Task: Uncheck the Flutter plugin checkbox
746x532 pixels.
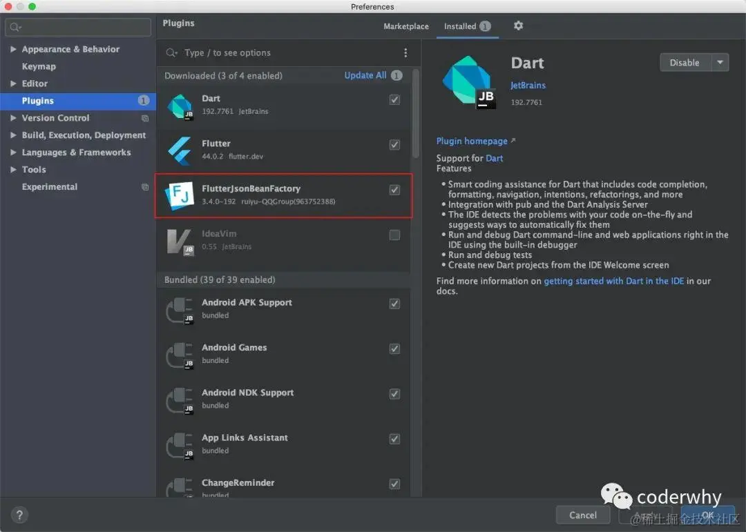Action: 394,144
